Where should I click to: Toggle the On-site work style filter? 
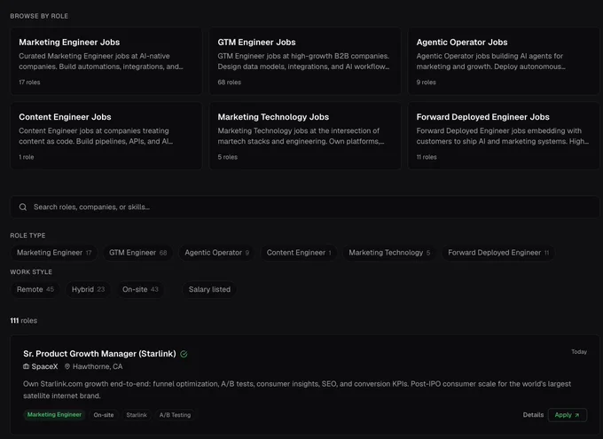click(x=140, y=289)
